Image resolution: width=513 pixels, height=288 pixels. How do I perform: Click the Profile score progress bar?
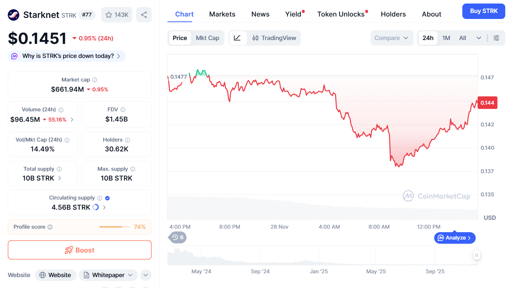click(x=114, y=227)
